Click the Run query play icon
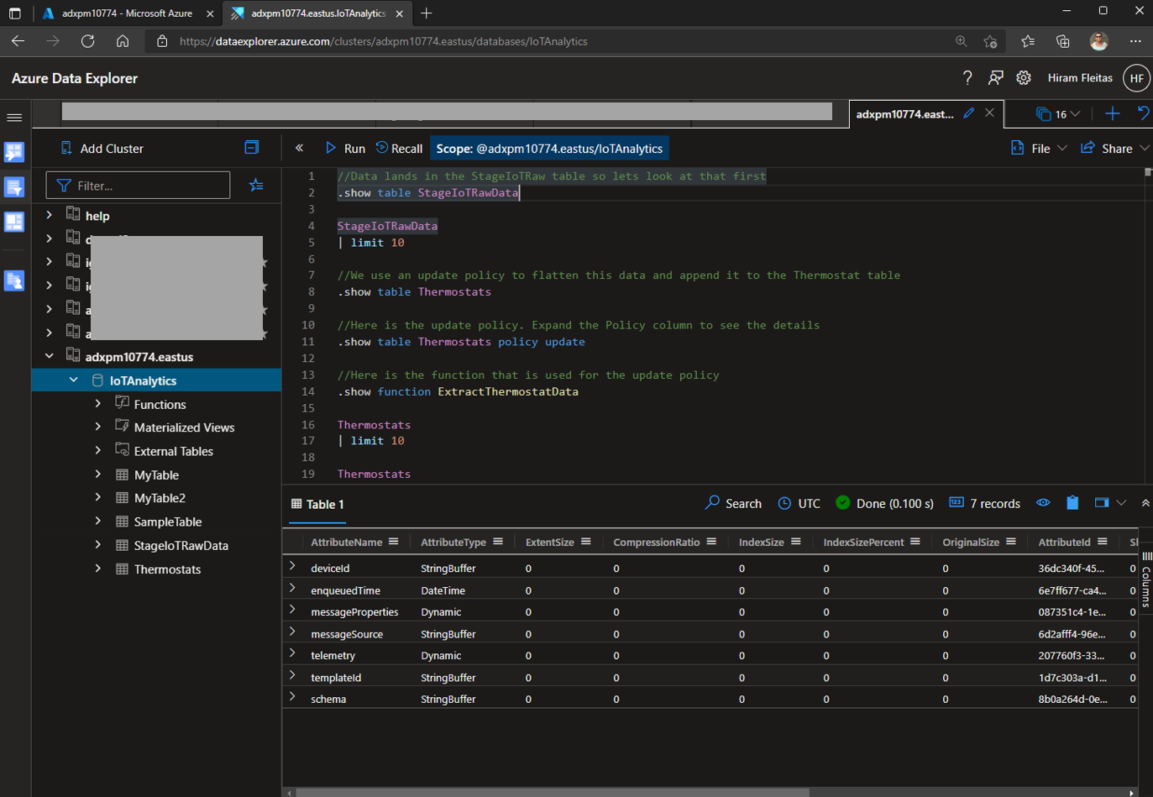This screenshot has height=797, width=1153. (331, 148)
